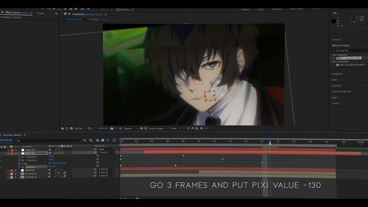Toggle the Scale stopwatch
Image resolution: width=368 pixels, height=207 pixels.
(x=20, y=163)
